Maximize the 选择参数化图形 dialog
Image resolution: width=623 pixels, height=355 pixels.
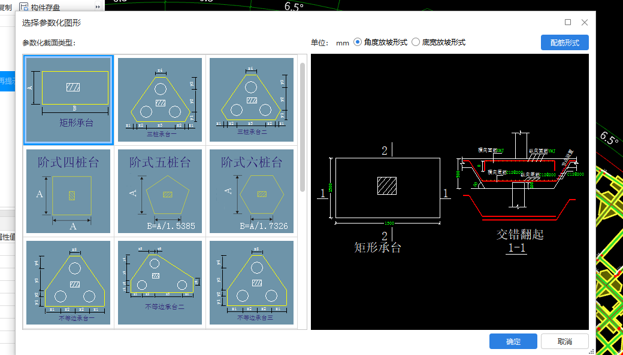(x=568, y=22)
